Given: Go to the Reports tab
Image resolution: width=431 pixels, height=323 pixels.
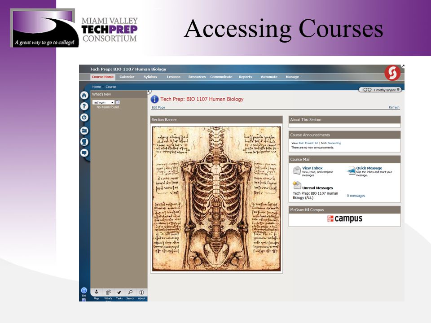Looking at the screenshot, I should 246,77.
